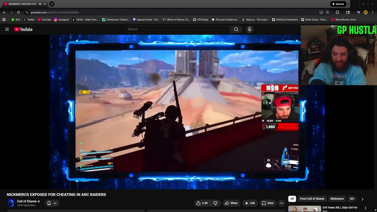Open the Wheel of Names bookmark
Image resolution: width=377 pixels, height=212 pixels.
click(176, 20)
